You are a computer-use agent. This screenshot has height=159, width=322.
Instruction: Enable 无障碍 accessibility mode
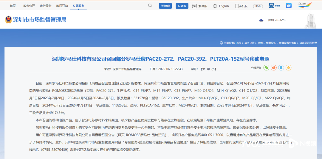click(165, 6)
